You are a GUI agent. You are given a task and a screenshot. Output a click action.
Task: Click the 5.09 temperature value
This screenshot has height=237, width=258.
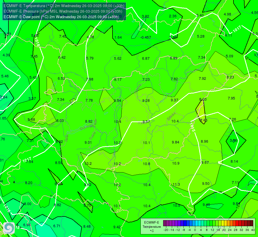coord(229,56)
